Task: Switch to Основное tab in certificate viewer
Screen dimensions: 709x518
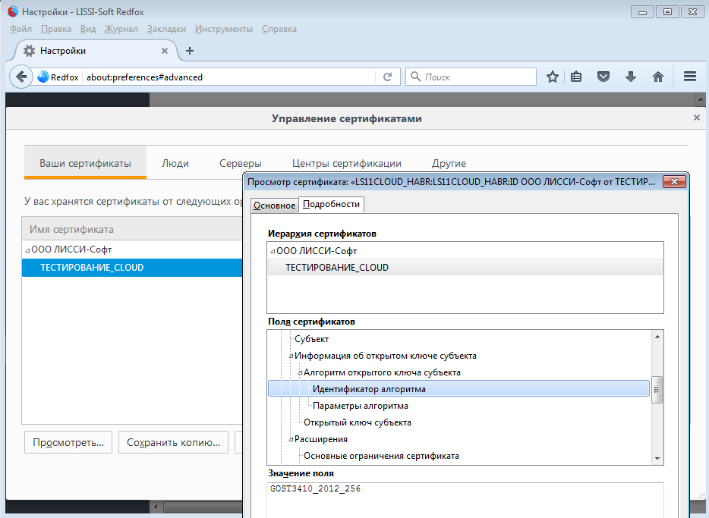Action: [275, 205]
